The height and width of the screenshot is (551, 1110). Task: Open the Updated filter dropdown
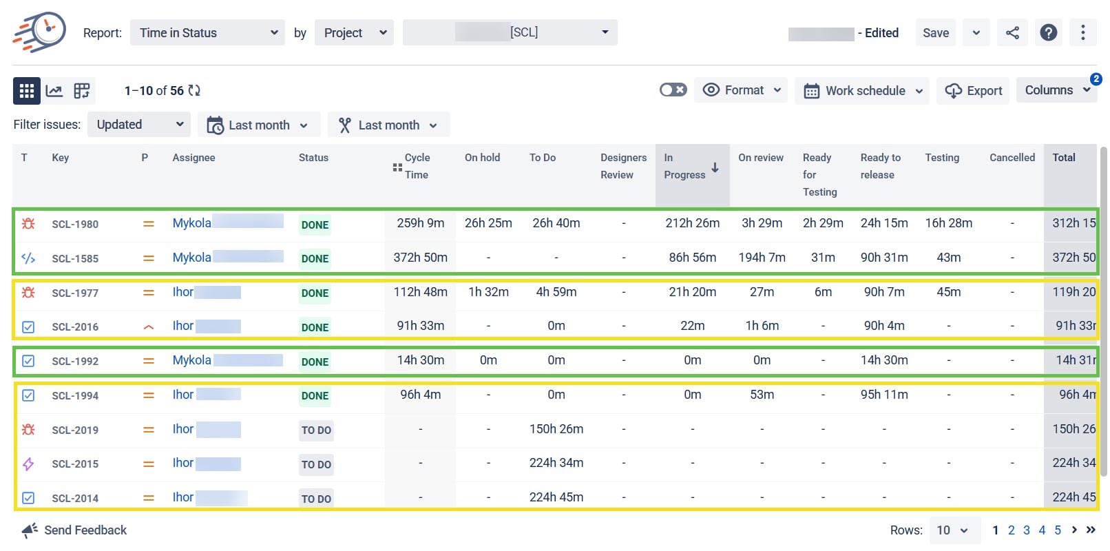(x=139, y=125)
